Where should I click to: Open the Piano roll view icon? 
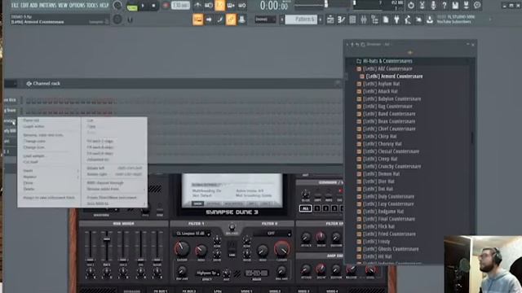(341, 20)
